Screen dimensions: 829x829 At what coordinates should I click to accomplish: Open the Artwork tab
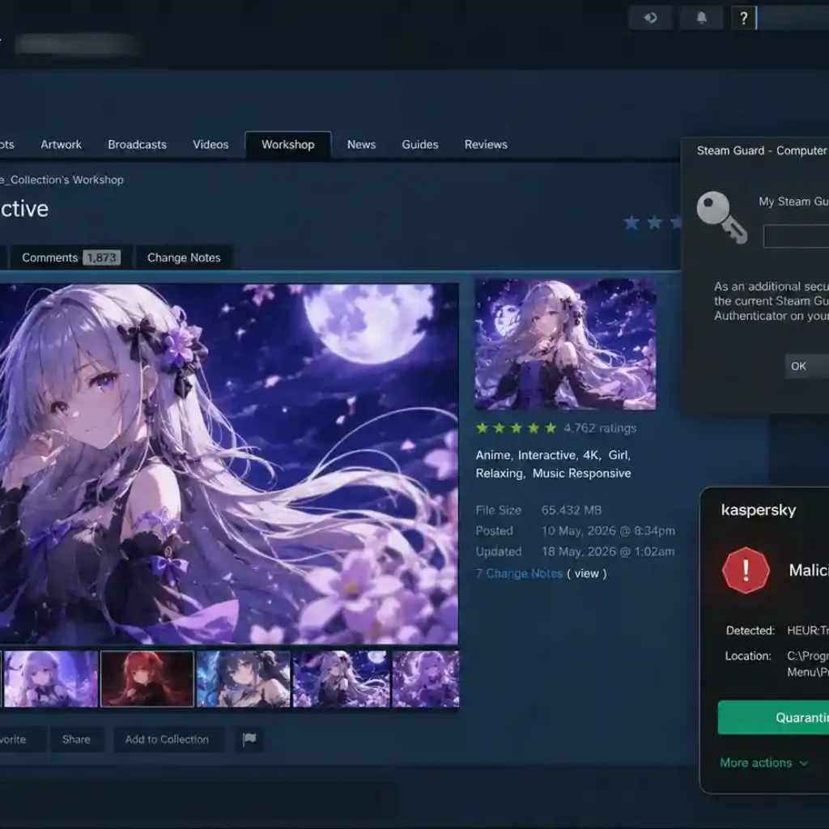point(62,144)
